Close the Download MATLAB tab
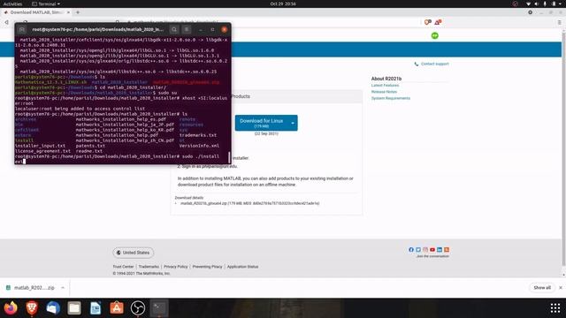Image resolution: width=566 pixels, height=318 pixels. tap(68, 12)
